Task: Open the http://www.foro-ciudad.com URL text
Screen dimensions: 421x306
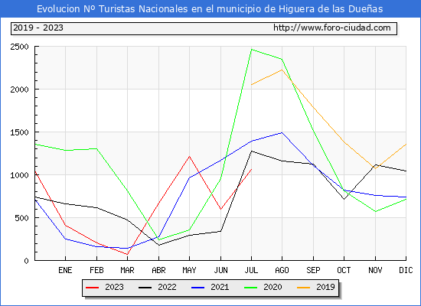Action: (332, 28)
